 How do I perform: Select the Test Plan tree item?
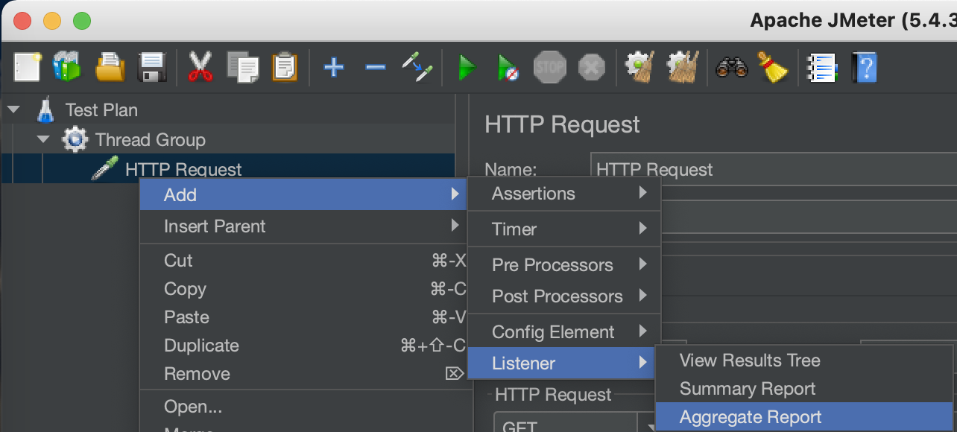pyautogui.click(x=101, y=110)
